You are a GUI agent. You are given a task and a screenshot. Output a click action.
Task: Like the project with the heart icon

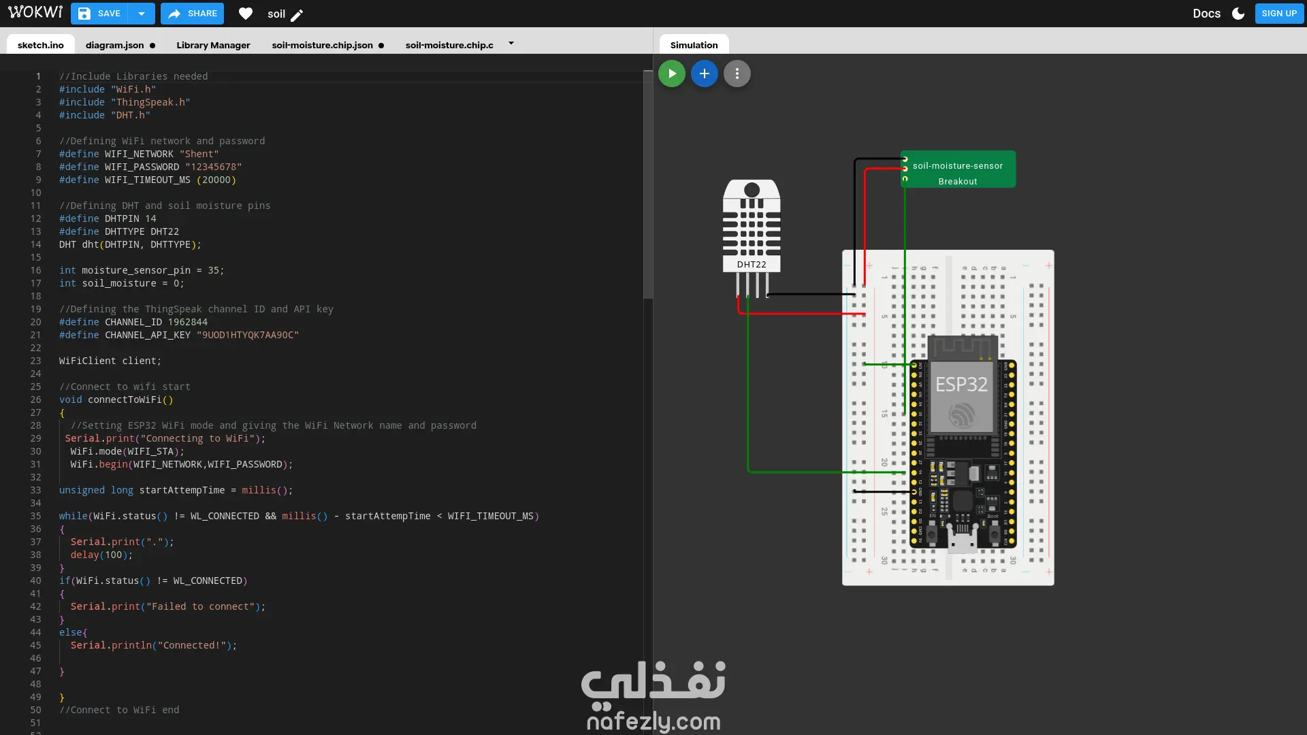coord(246,14)
